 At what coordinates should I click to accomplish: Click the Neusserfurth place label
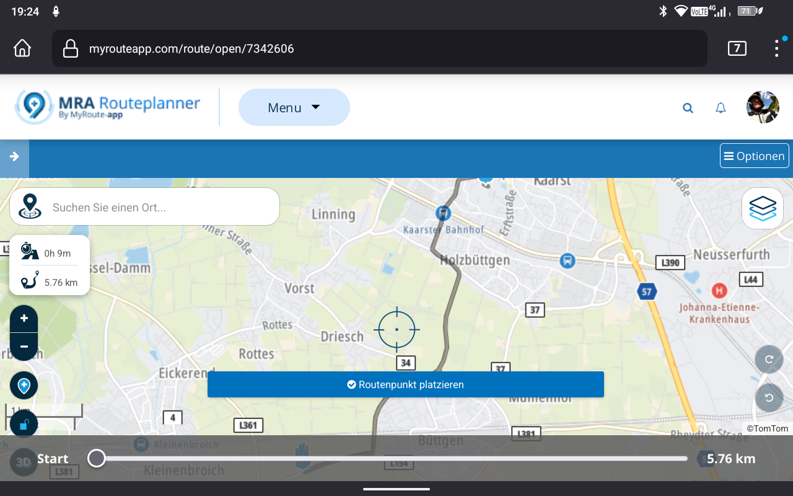732,254
